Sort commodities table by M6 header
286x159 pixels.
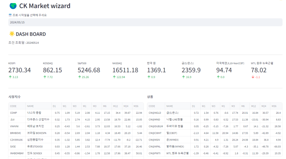click(x=245, y=106)
